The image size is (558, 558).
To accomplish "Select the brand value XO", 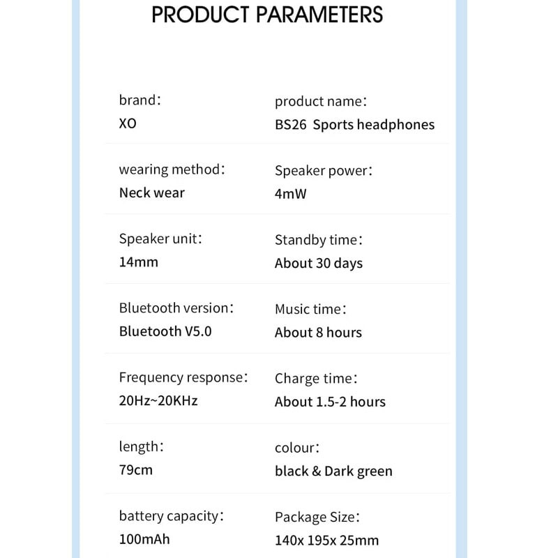I will [128, 123].
